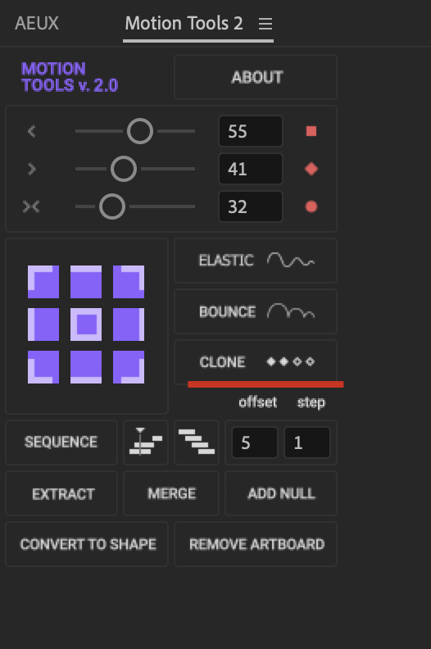The height and width of the screenshot is (649, 431).
Task: Click the step field showing 1
Action: click(306, 442)
